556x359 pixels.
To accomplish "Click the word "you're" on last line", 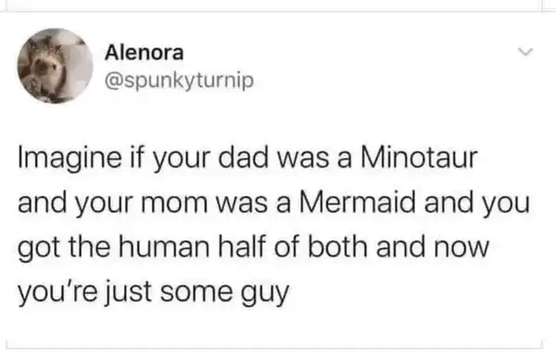I will click(57, 293).
